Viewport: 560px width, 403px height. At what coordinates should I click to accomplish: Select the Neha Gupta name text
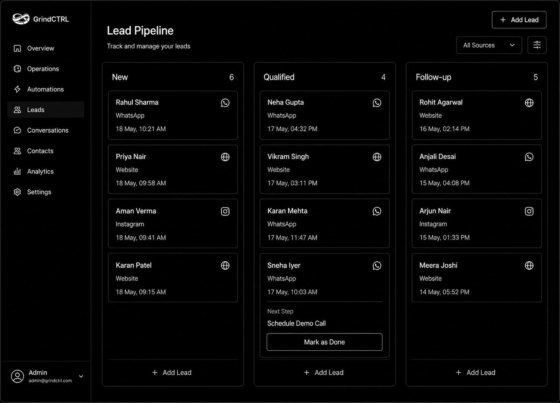(x=286, y=103)
